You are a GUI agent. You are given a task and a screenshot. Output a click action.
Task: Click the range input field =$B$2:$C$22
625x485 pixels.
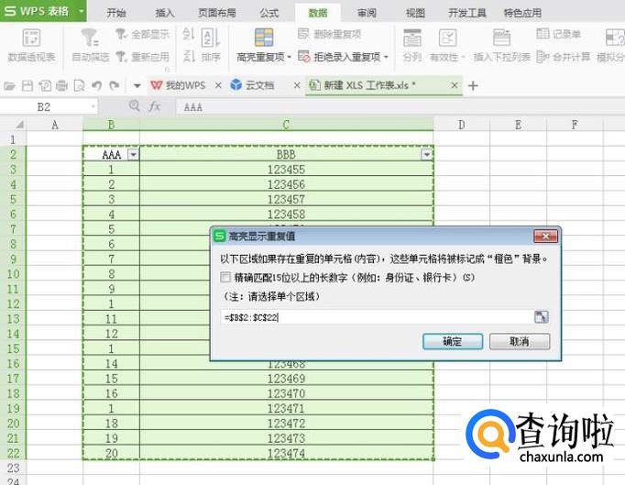coord(377,317)
